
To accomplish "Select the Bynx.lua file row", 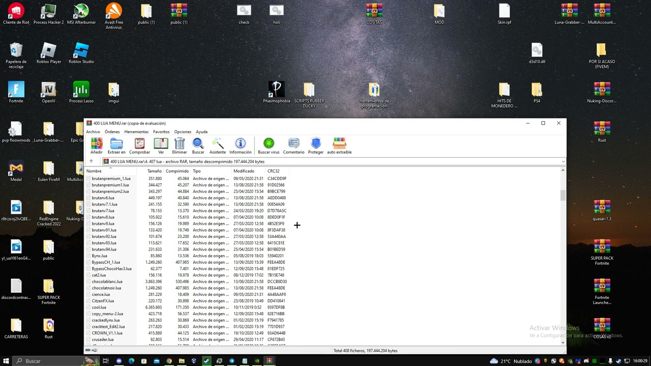I will coord(187,256).
